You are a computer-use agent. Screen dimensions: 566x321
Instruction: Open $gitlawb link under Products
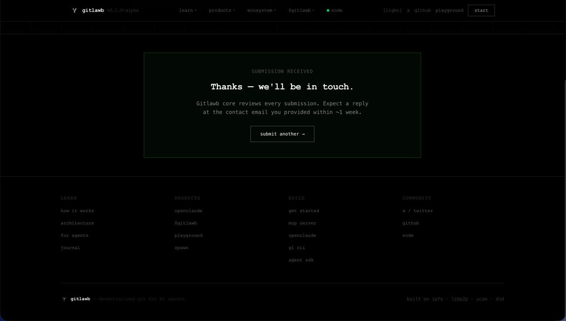coord(185,223)
